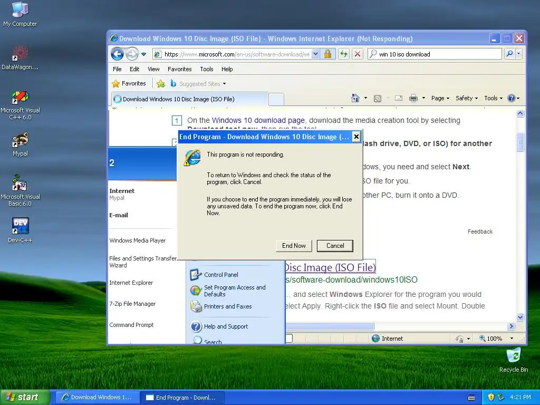Click the horizontal scrollbar right arrow
The width and height of the screenshot is (540, 405).
511,326
